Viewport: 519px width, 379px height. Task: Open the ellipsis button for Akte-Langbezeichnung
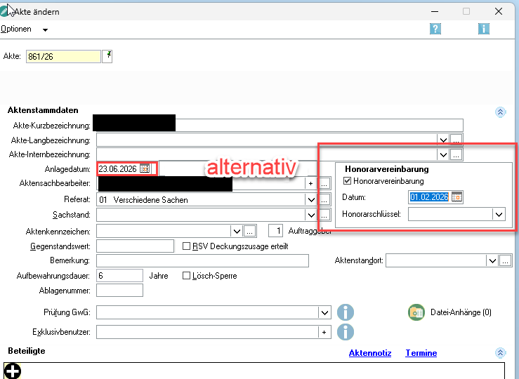tap(456, 140)
